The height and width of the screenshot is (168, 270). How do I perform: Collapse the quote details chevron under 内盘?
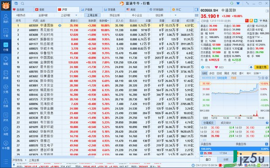click(234, 63)
